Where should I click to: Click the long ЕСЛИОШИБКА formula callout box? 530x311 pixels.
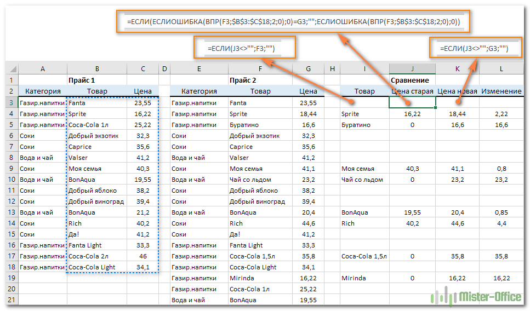click(x=293, y=22)
